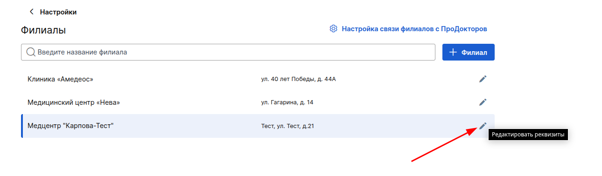Click address ул. Гагарина, д. 14
The width and height of the screenshot is (602, 176).
[287, 102]
